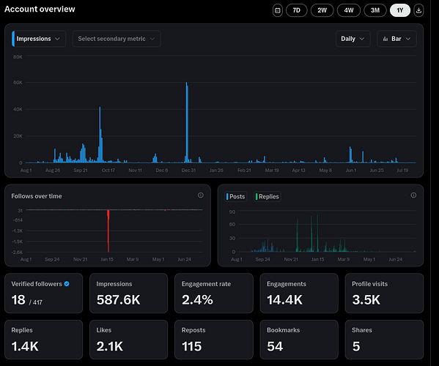
Task: Open the Impressions primary metric dropdown
Action: click(39, 39)
